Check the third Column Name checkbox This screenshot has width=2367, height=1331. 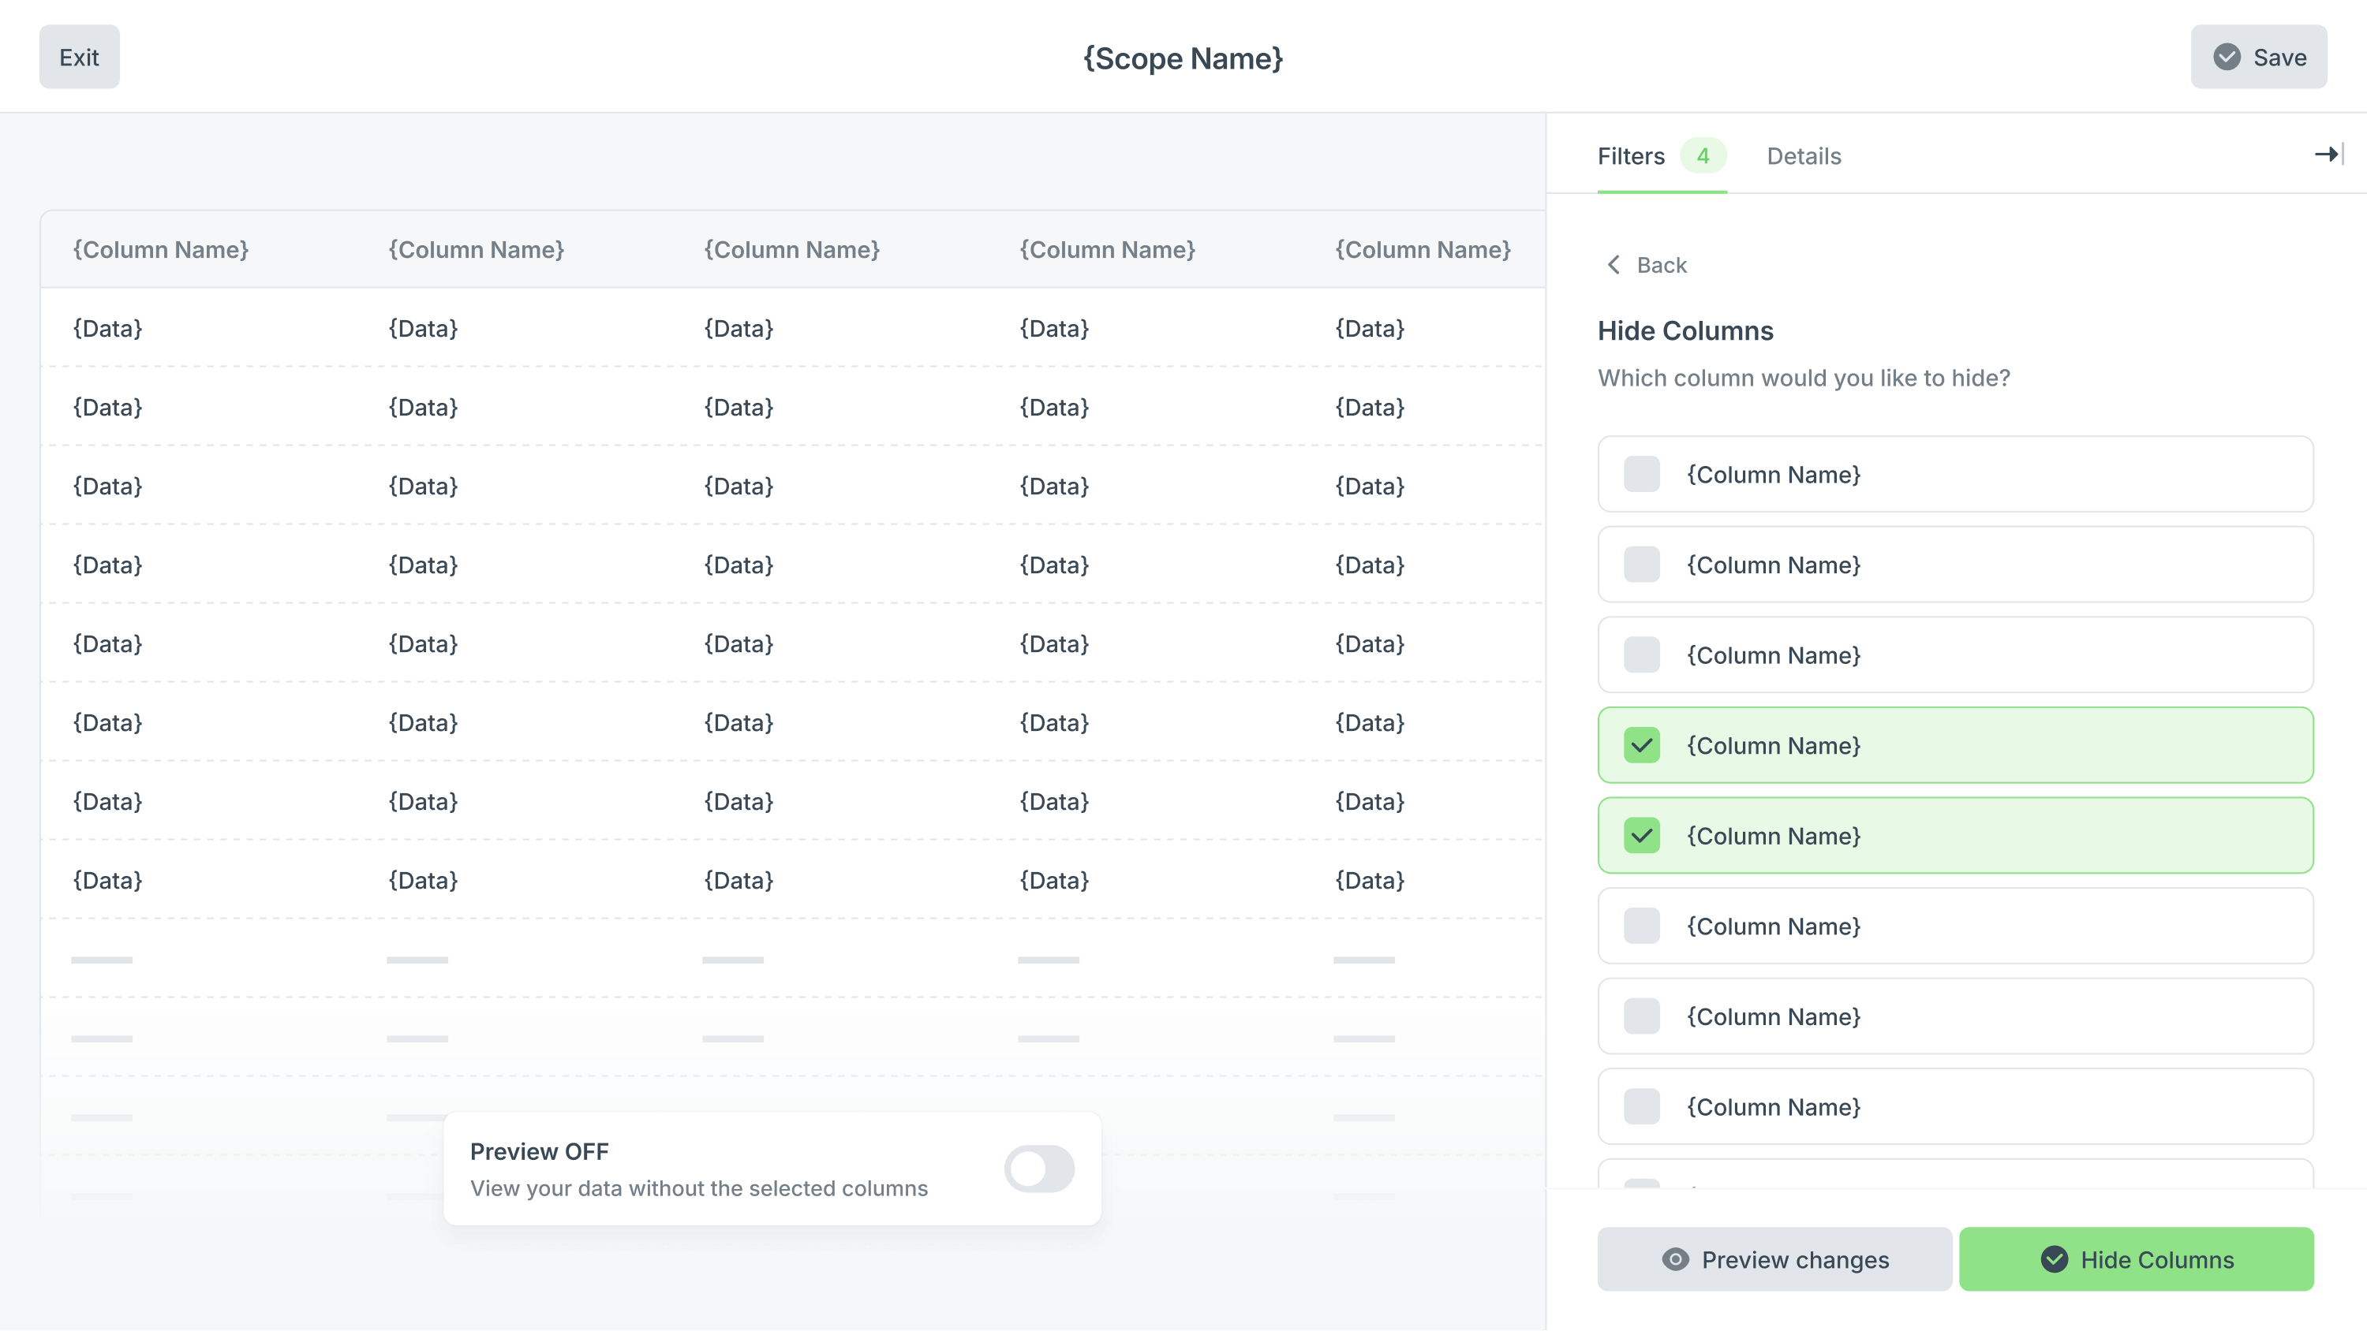click(x=1641, y=655)
